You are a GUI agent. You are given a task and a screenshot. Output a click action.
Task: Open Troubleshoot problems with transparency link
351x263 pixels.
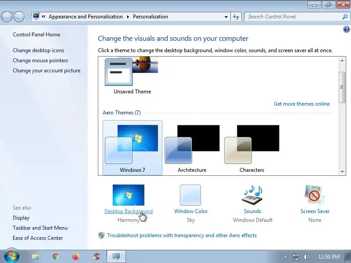click(x=182, y=235)
